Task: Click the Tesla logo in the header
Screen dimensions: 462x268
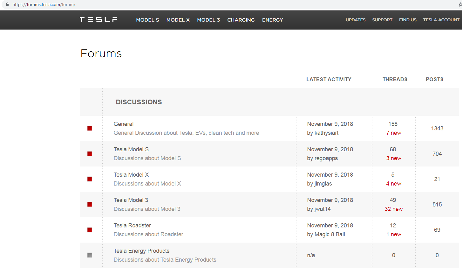Action: [98, 20]
